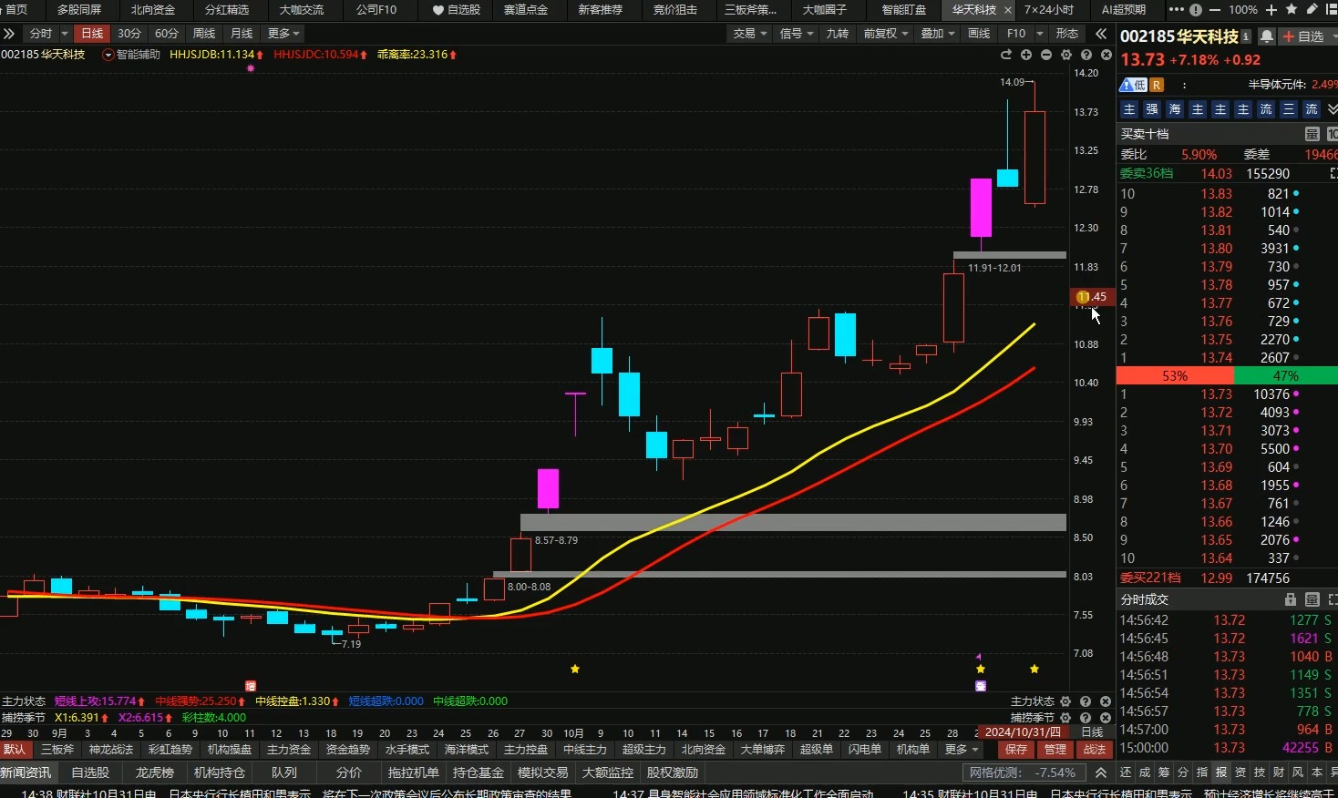Screen dimensions: 1338x798
Task: Close the 主力状态 indicator panel
Action: (1106, 701)
